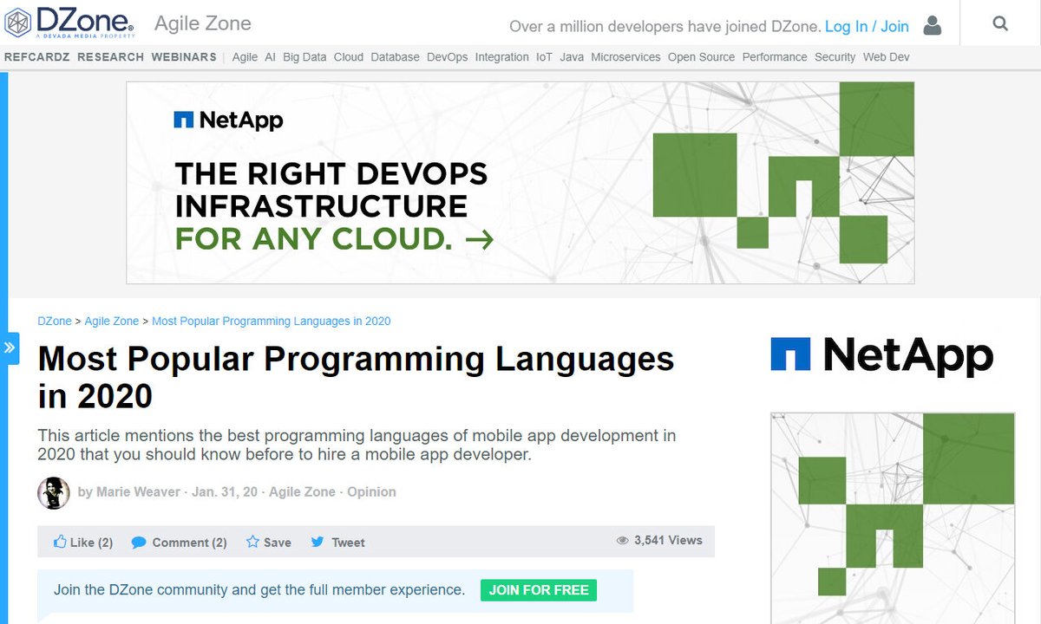Click the Log In / Join link

[867, 26]
